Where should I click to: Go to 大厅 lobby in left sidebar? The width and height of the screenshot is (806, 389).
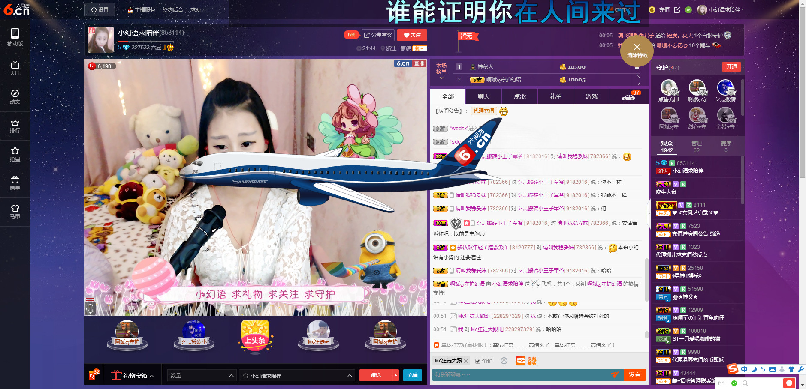15,68
